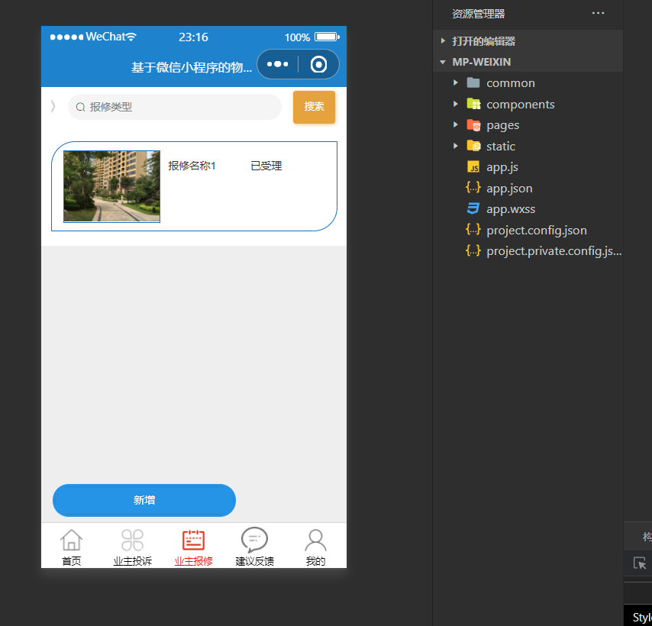The width and height of the screenshot is (652, 626).
Task: Click the blue 新增 button
Action: [x=144, y=500]
